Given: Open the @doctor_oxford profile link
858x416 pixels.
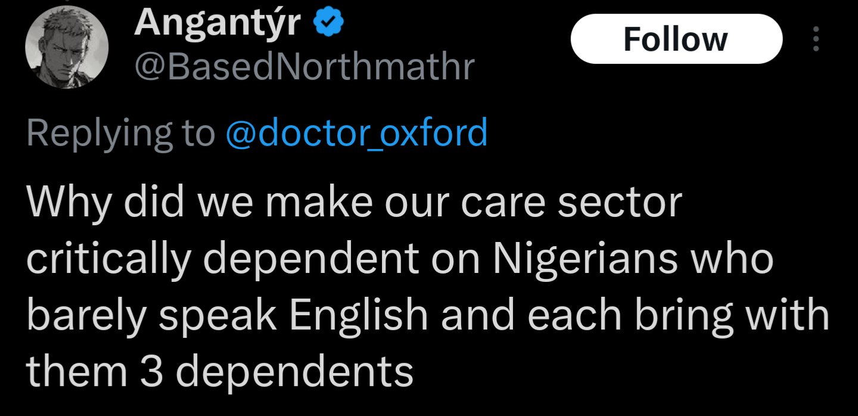Looking at the screenshot, I should click(356, 132).
